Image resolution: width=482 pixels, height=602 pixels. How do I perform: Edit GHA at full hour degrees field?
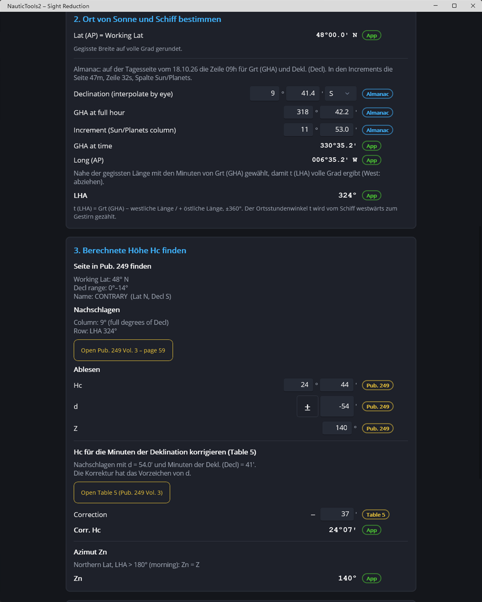coord(299,112)
